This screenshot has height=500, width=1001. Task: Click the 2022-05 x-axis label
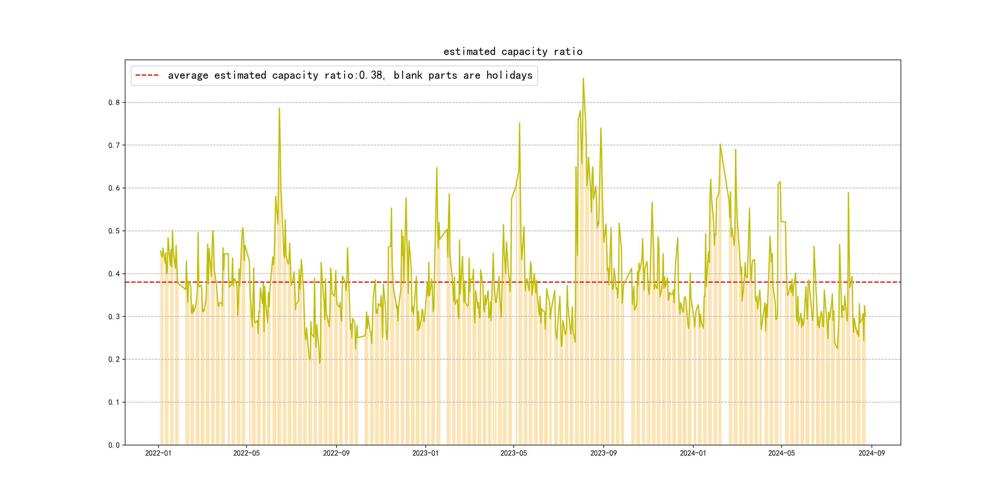(x=246, y=453)
